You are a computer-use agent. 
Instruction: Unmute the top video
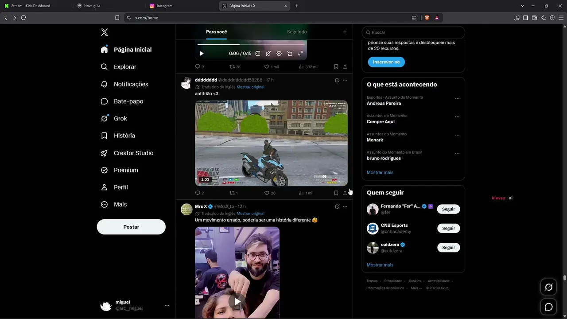(268, 54)
